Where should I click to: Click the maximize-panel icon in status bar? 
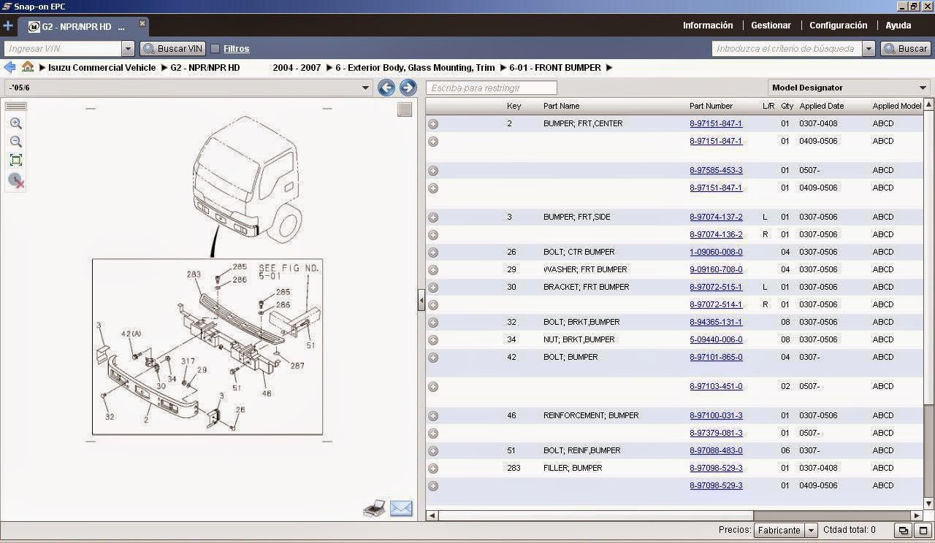pos(923,531)
